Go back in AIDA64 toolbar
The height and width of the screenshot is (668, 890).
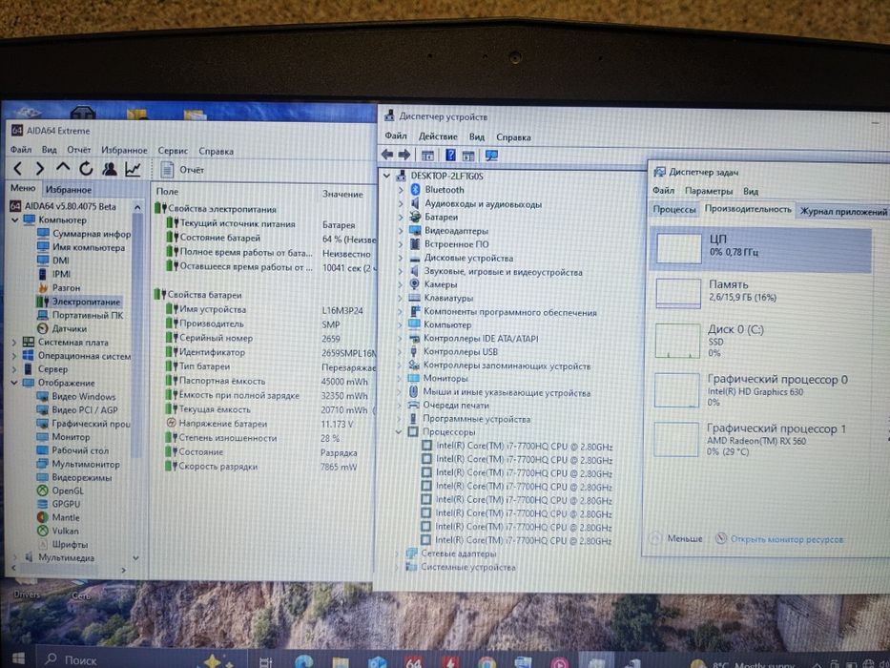tap(18, 169)
